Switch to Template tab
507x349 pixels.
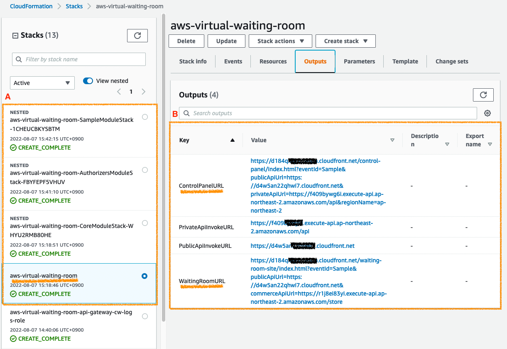[405, 61]
